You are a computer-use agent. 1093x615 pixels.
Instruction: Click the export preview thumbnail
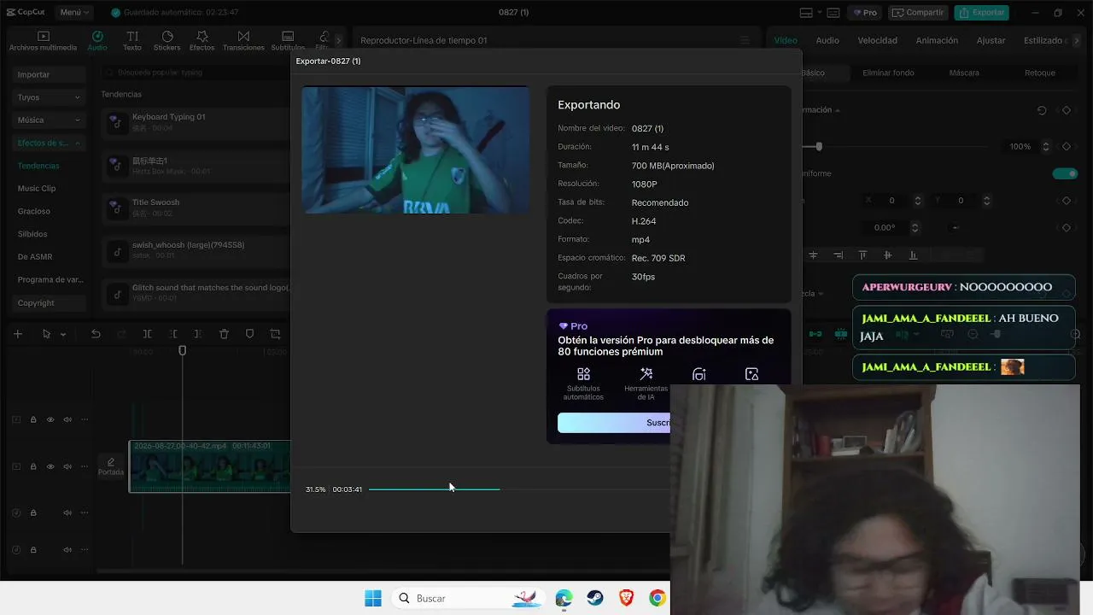click(x=415, y=149)
